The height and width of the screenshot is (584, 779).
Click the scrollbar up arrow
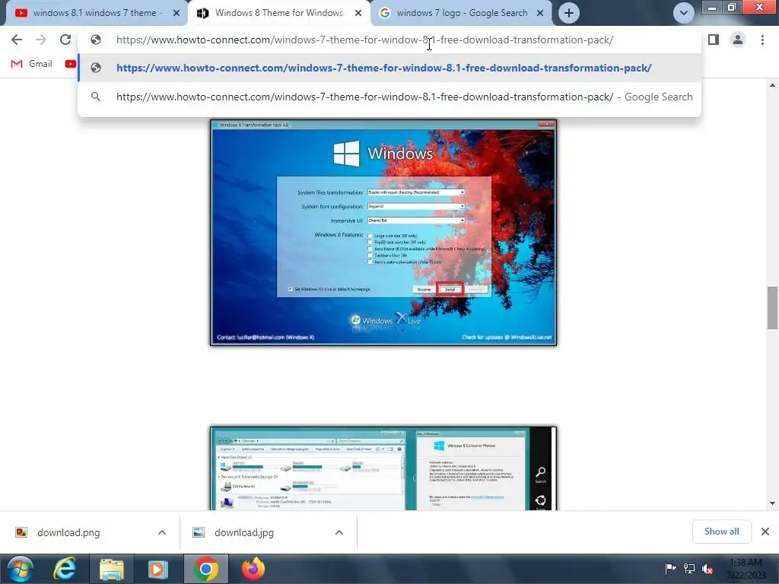point(772,85)
